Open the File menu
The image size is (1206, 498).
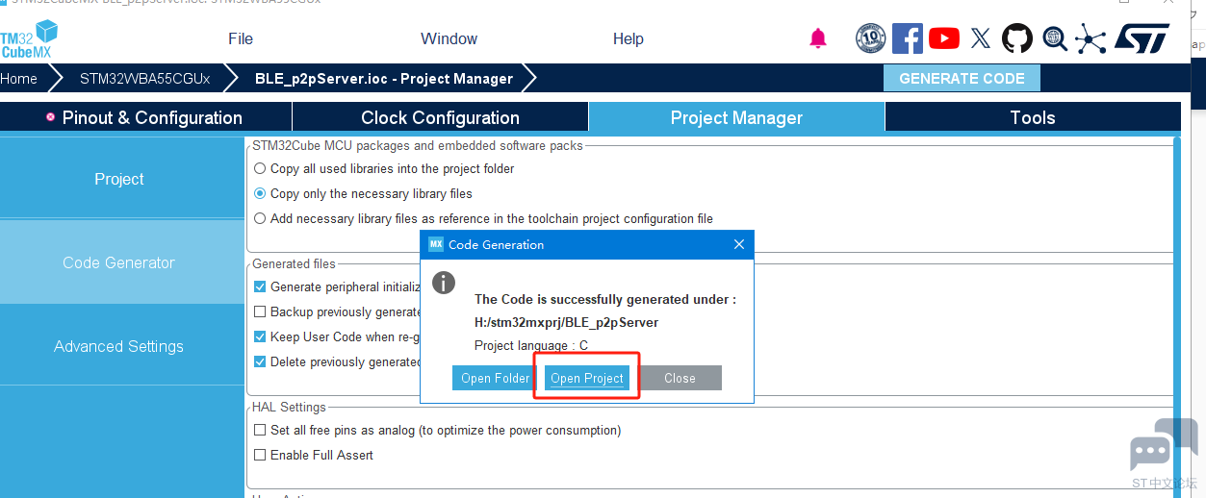pos(241,38)
